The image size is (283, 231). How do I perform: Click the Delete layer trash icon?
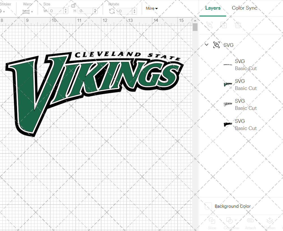click(x=238, y=25)
